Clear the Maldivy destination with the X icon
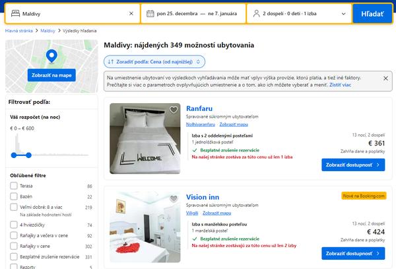Image resolution: width=396 pixels, height=269 pixels. click(131, 13)
